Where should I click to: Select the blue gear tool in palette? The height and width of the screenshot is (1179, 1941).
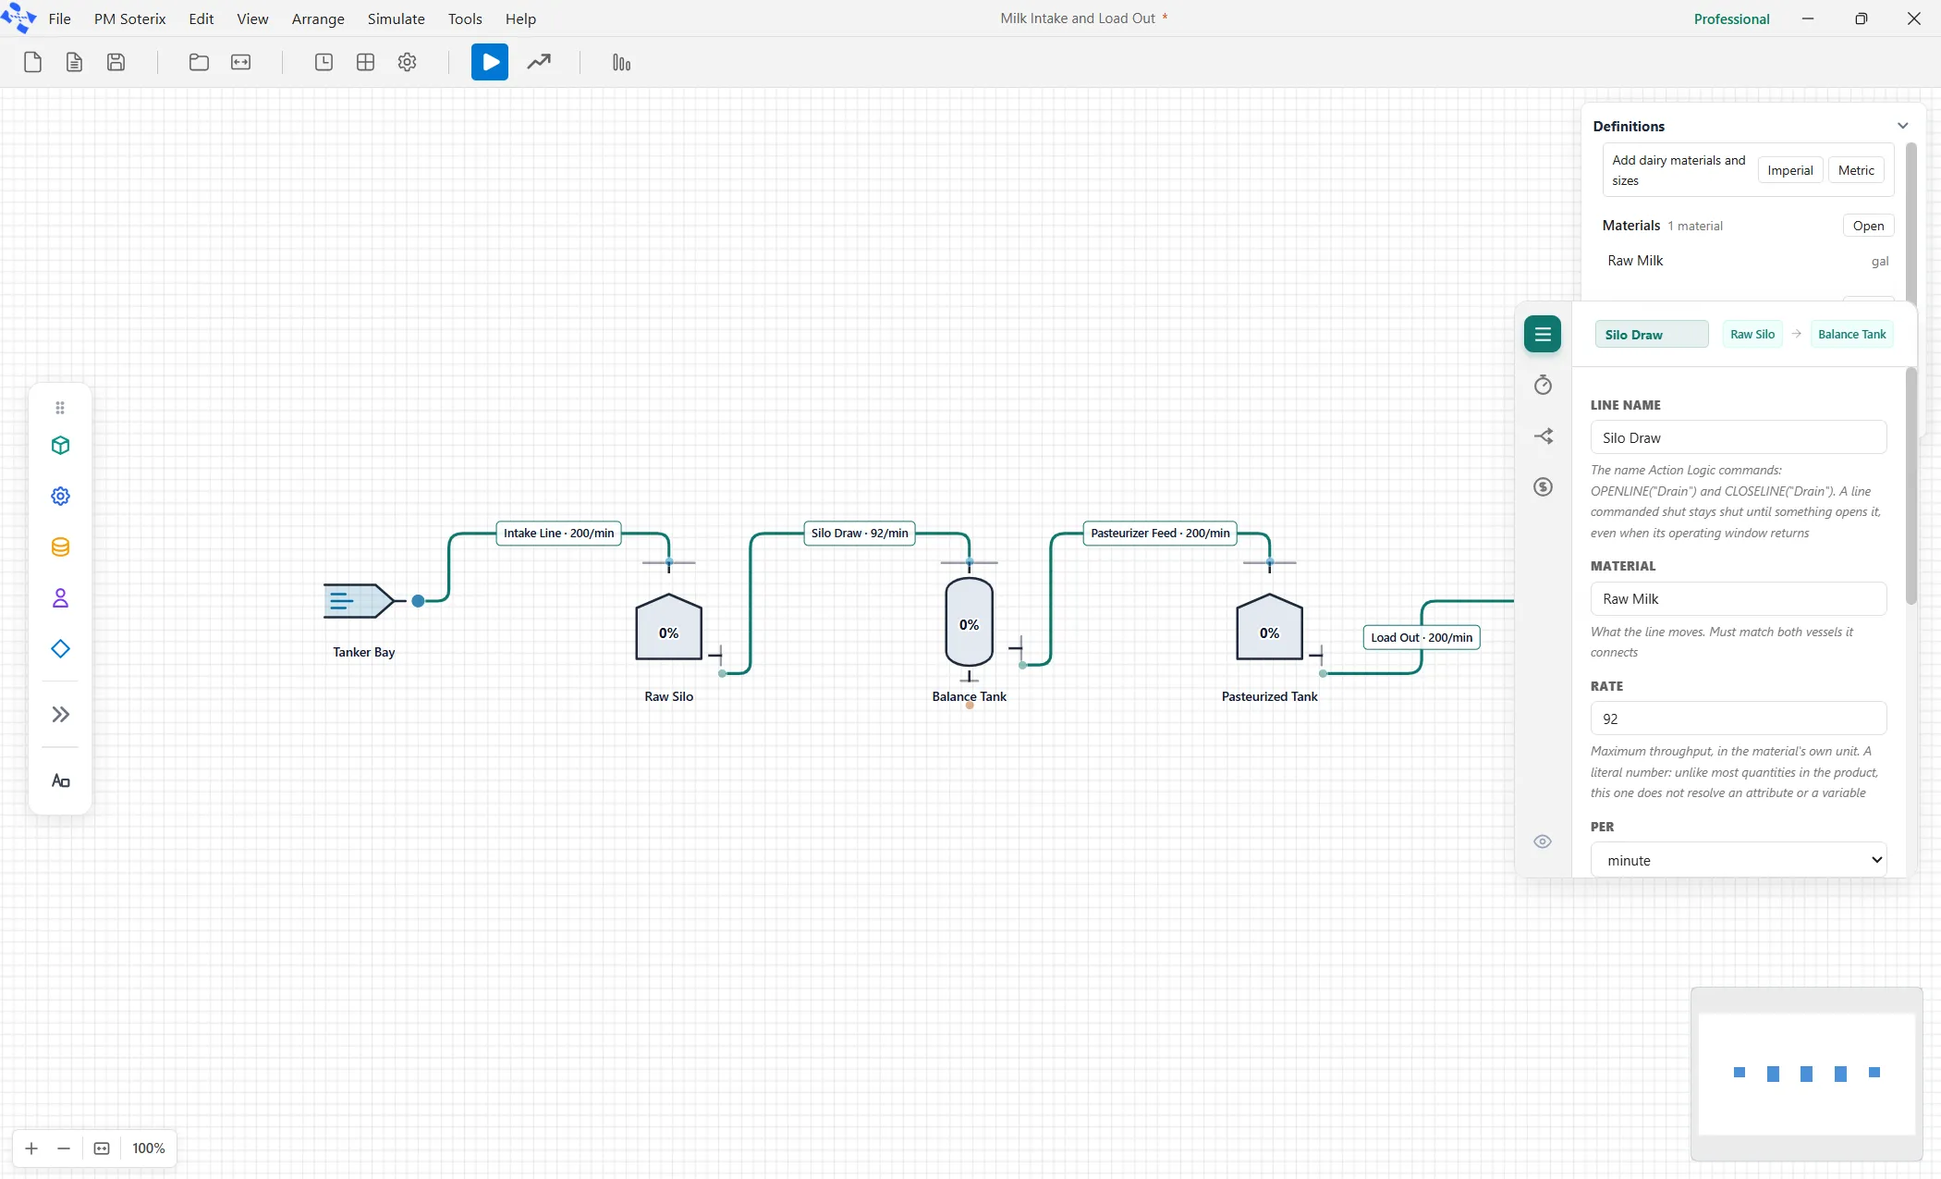tap(60, 497)
